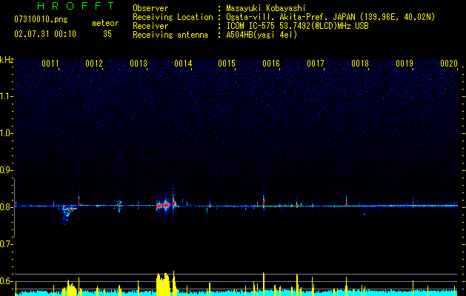This screenshot has height=296, width=466.
Task: Click the 0.6 frequency axis label
Action: (x=7, y=281)
